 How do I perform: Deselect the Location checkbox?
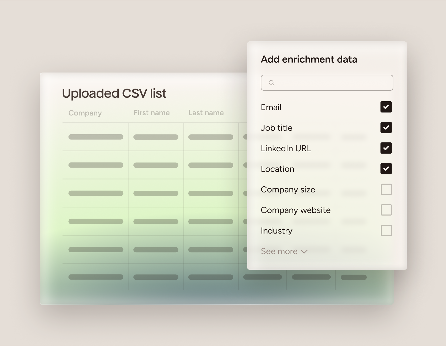coord(386,169)
